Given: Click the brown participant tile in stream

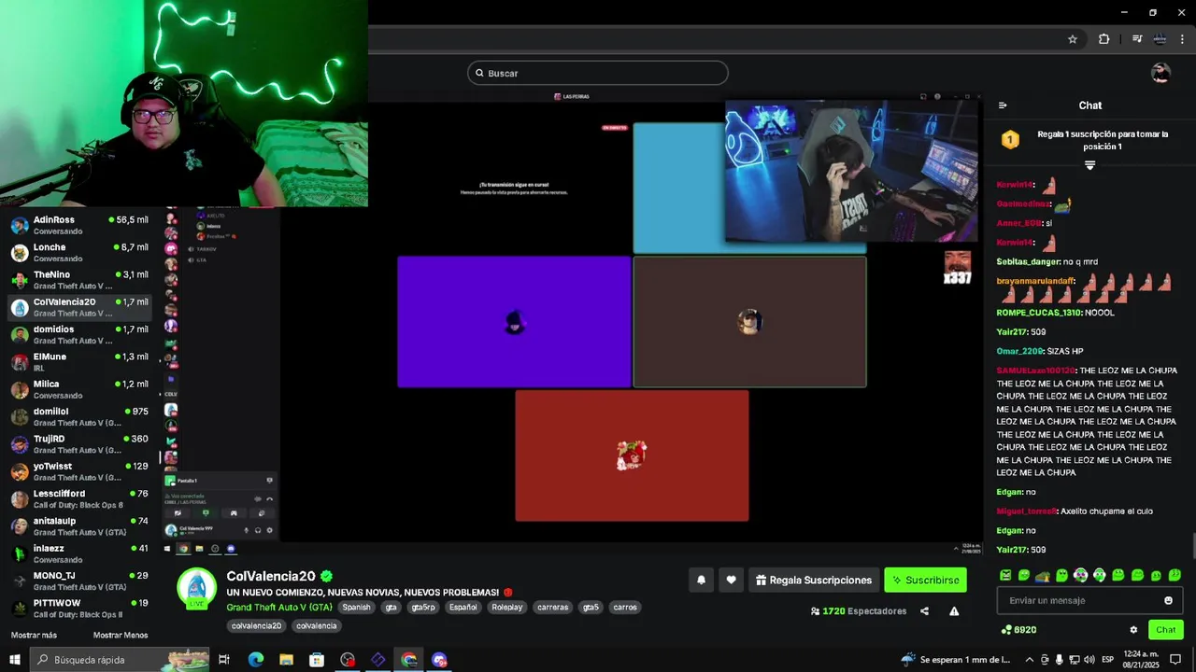Looking at the screenshot, I should point(749,322).
